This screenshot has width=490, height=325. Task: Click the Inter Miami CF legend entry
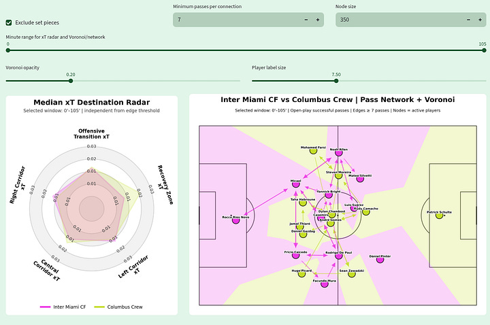click(x=63, y=307)
